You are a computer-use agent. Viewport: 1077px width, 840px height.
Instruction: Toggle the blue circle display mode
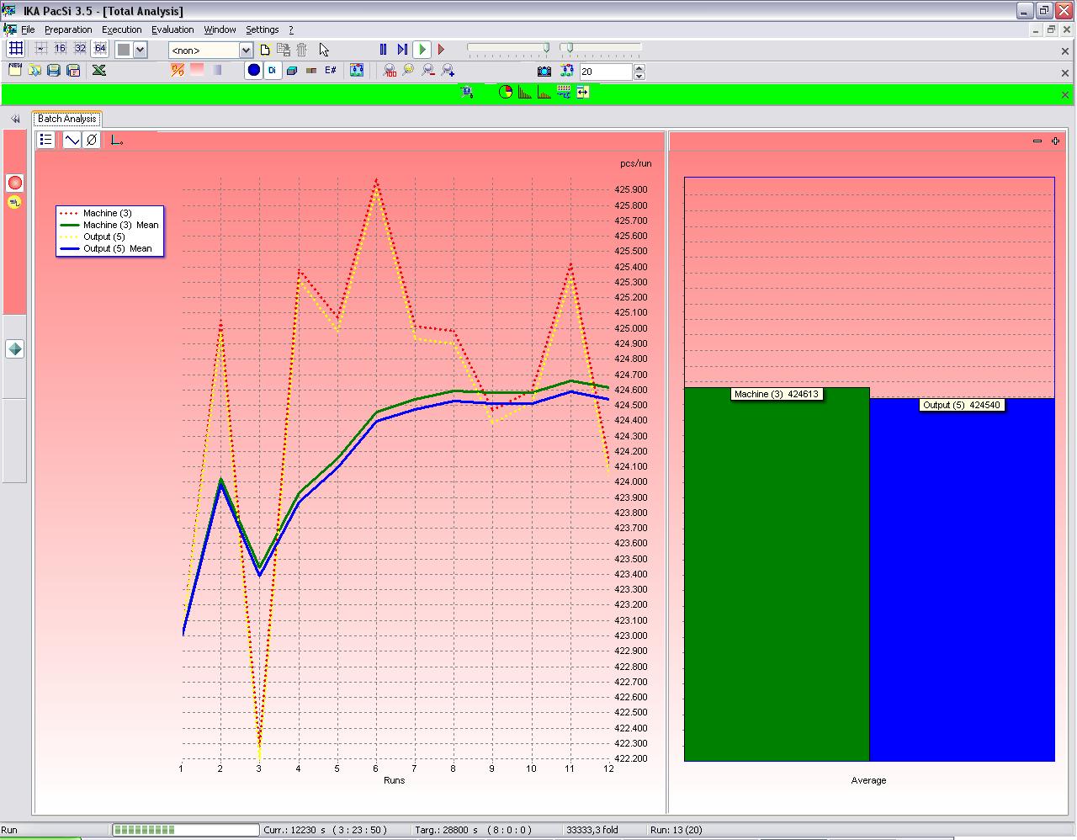(253, 71)
